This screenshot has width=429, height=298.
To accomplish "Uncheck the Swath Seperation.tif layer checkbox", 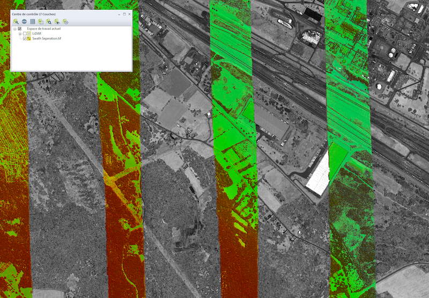I will 25,39.
